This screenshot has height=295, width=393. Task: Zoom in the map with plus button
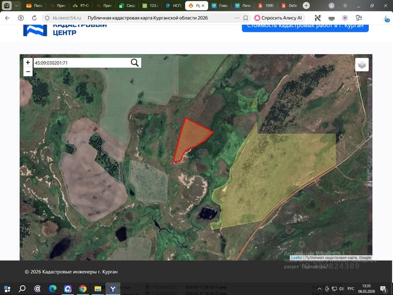[x=28, y=62]
